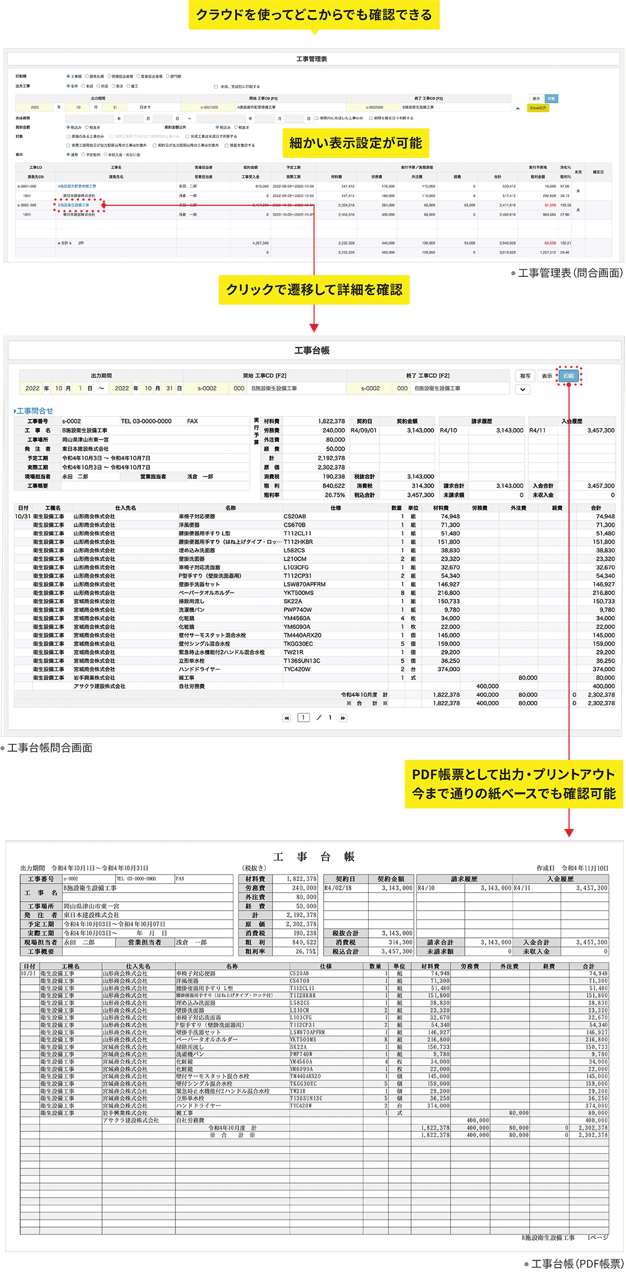Select the 工事順 print order radio
The height and width of the screenshot is (1279, 626).
68,76
